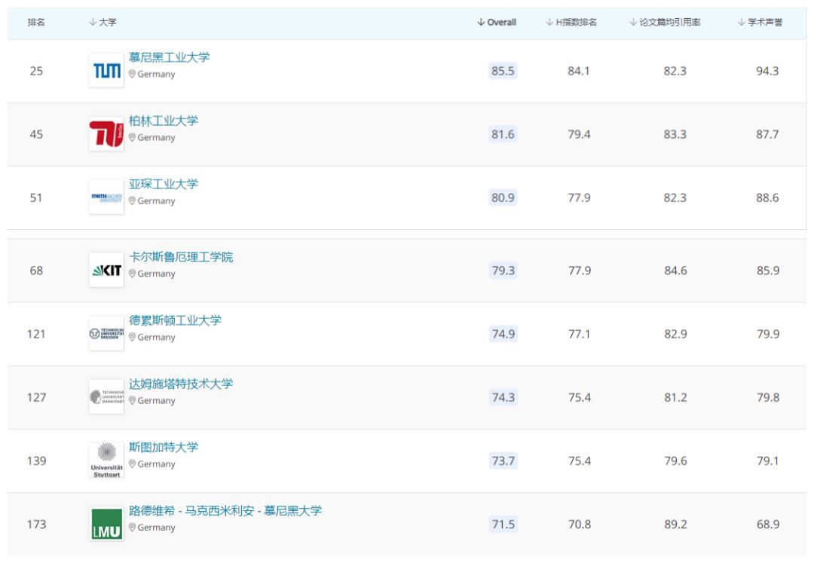Image resolution: width=814 pixels, height=563 pixels.
Task: Click 学术声誉 value 87.7
Action: (x=767, y=134)
